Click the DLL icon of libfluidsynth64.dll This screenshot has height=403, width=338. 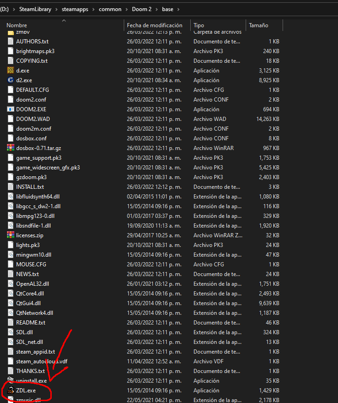click(11, 197)
